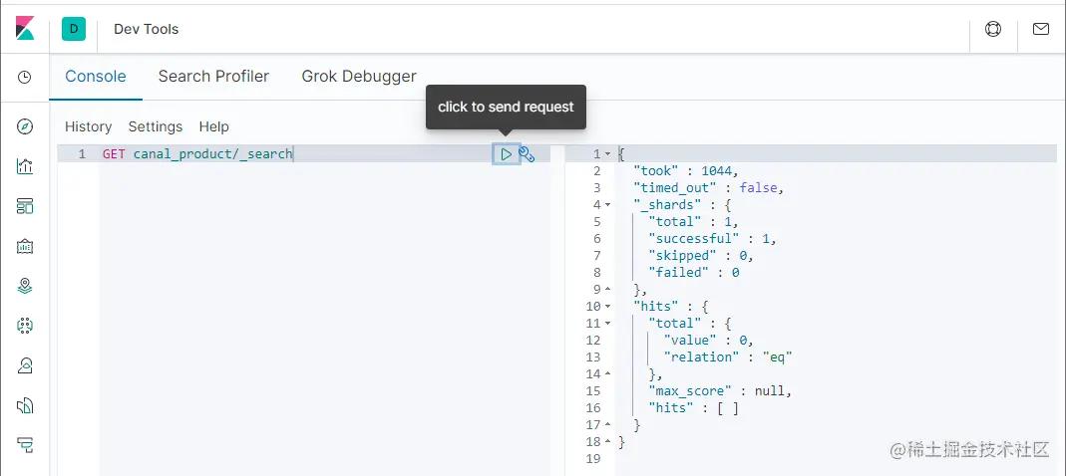The height and width of the screenshot is (476, 1066).
Task: Open the console Settings
Action: 156,126
